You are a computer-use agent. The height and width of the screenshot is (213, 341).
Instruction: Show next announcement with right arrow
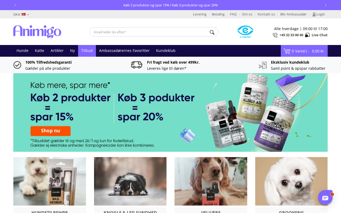pyautogui.click(x=326, y=5)
